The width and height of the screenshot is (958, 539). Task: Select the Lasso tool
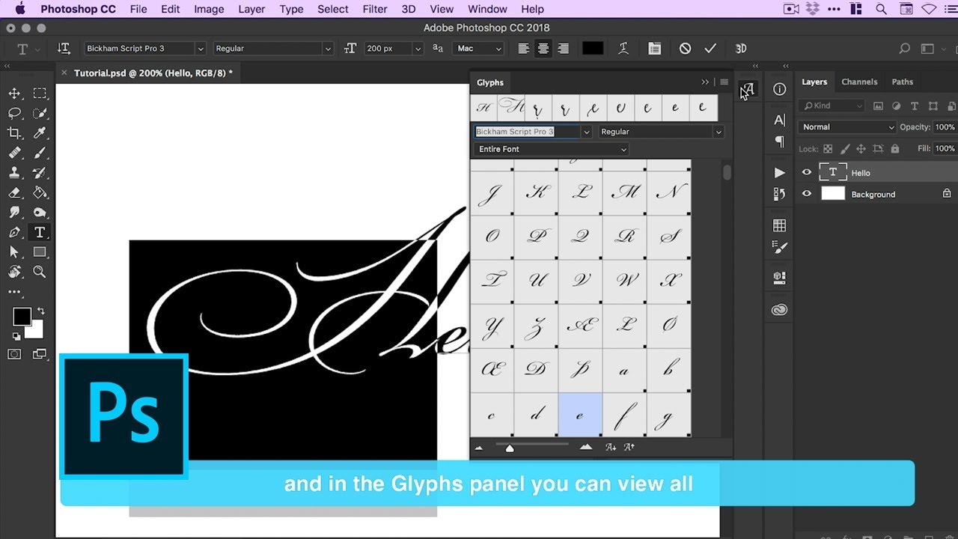[14, 113]
